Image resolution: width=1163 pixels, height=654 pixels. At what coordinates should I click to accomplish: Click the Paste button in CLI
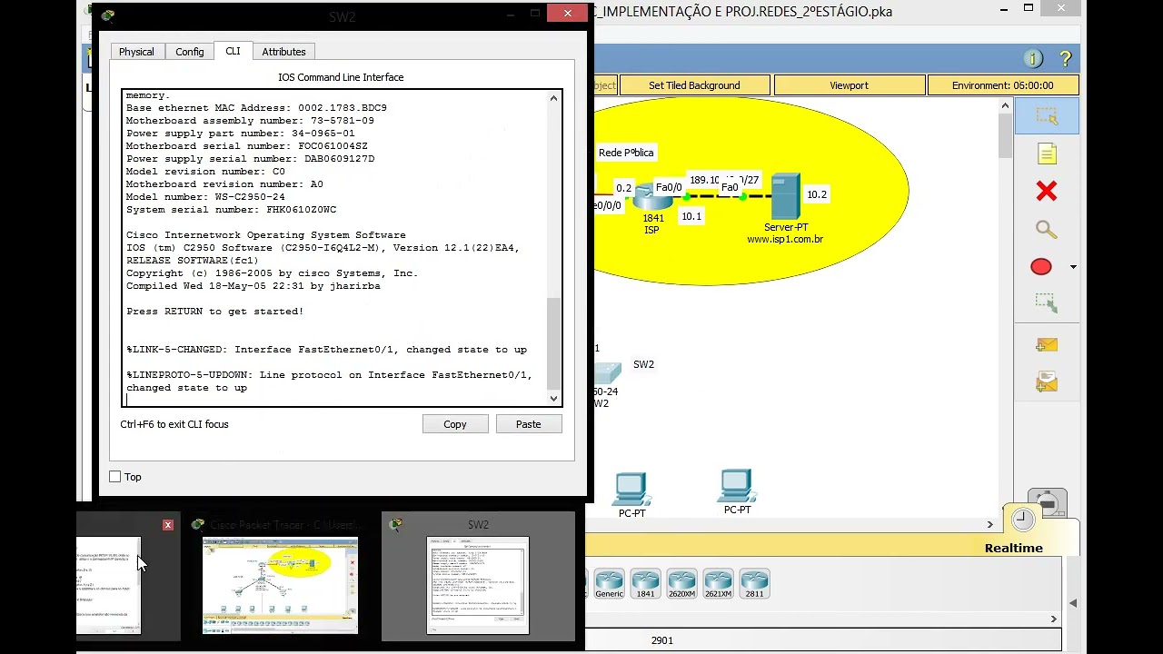pyautogui.click(x=529, y=424)
